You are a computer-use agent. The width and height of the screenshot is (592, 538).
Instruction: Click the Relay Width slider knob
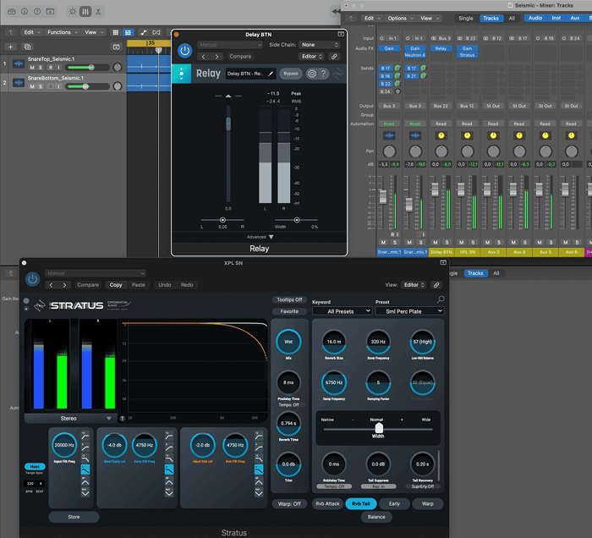tap(297, 220)
